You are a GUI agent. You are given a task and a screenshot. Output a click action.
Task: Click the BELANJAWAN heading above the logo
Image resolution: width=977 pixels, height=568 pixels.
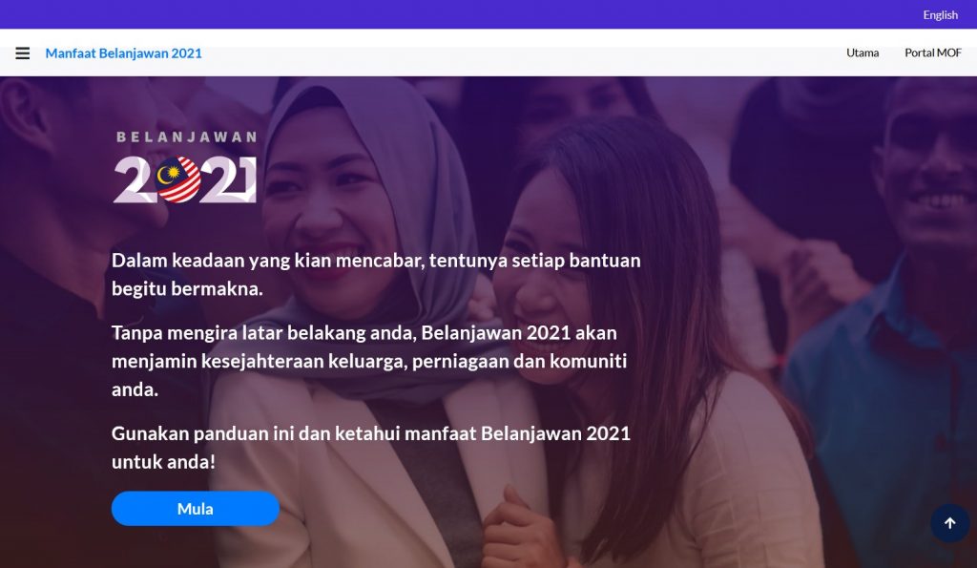186,137
